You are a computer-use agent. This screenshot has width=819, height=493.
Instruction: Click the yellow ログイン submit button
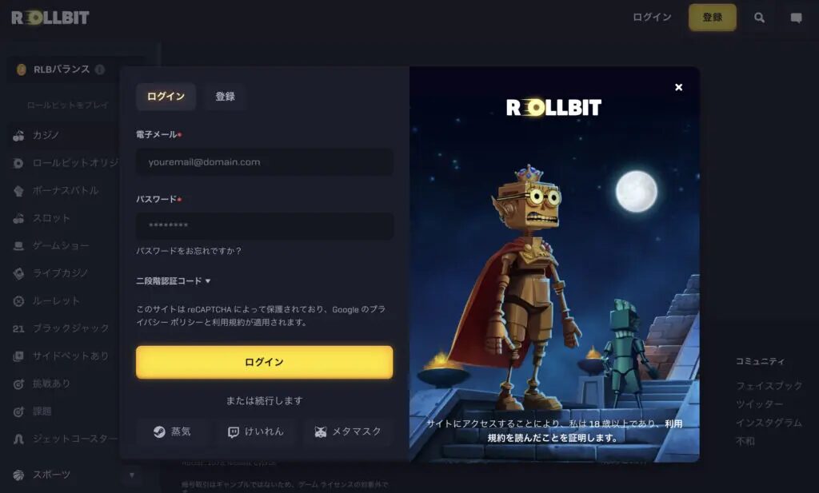[264, 362]
